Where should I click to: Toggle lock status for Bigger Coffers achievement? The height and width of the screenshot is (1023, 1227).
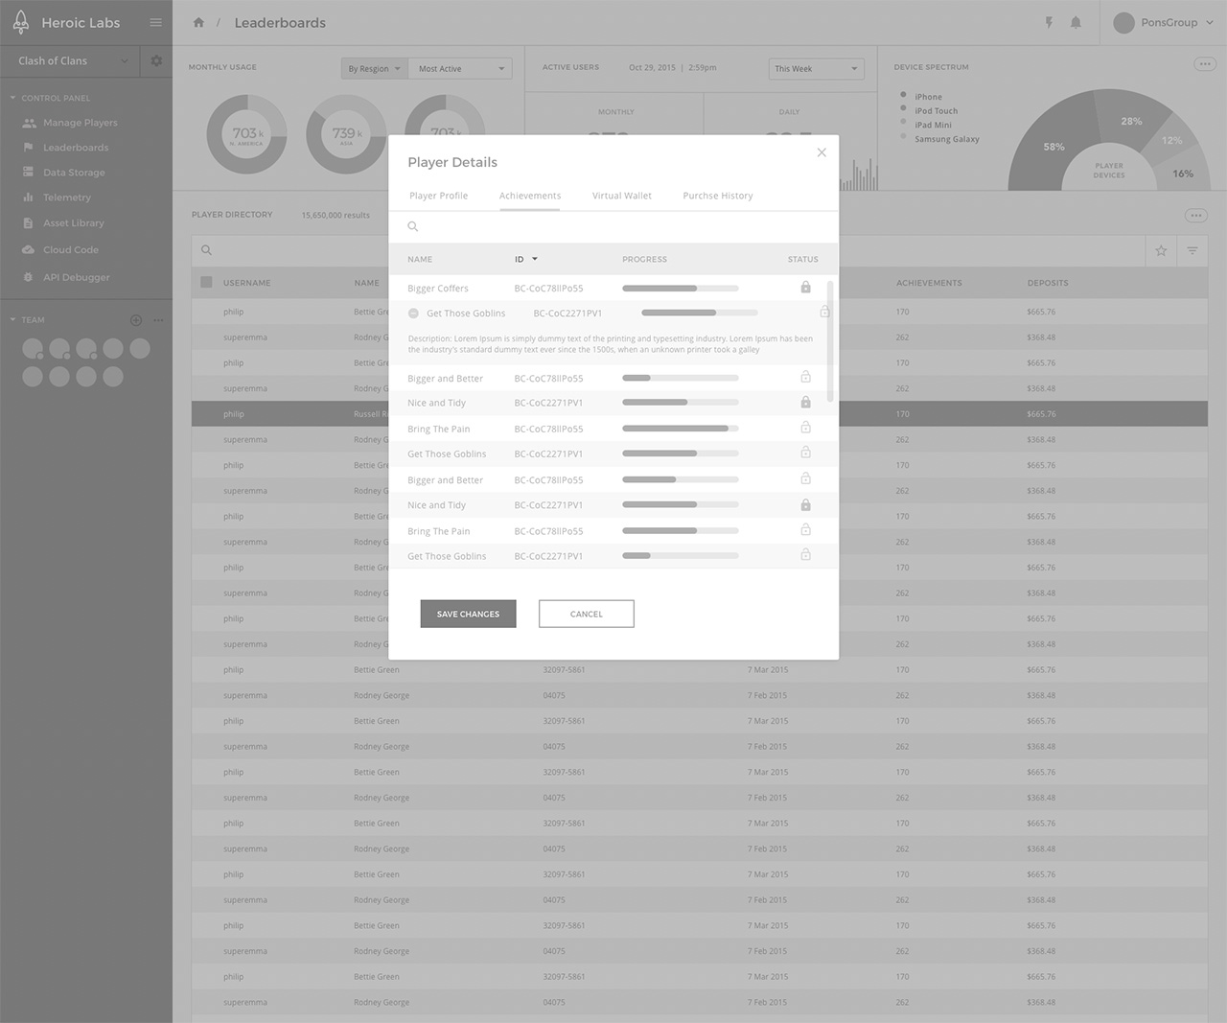click(805, 288)
